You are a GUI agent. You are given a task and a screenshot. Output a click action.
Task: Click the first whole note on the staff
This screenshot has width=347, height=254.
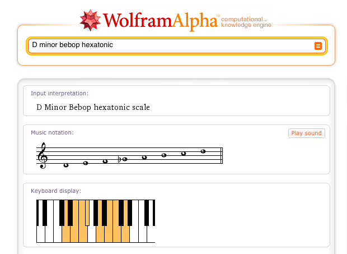pos(66,165)
